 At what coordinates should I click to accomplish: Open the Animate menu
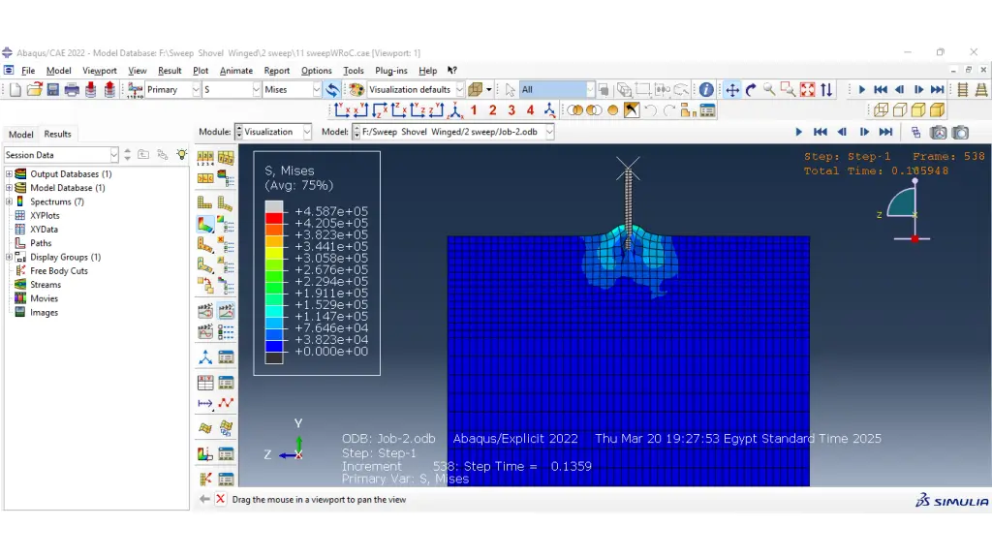pyautogui.click(x=236, y=70)
